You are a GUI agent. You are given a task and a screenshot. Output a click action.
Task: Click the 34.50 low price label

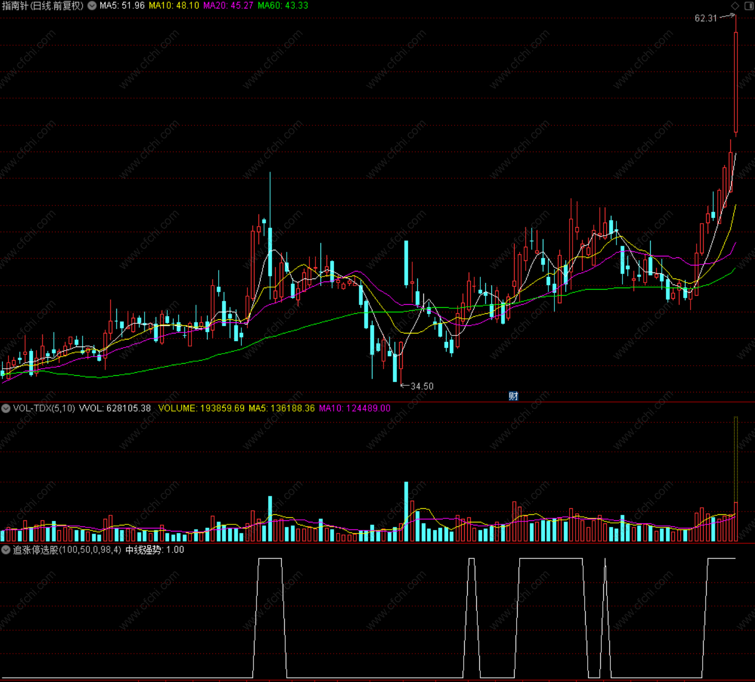click(x=422, y=386)
